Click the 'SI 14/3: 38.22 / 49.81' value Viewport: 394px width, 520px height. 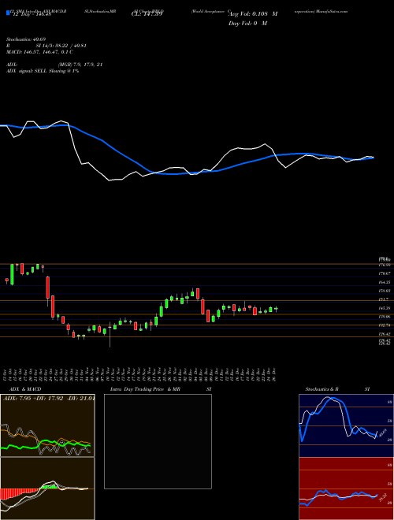click(x=61, y=46)
